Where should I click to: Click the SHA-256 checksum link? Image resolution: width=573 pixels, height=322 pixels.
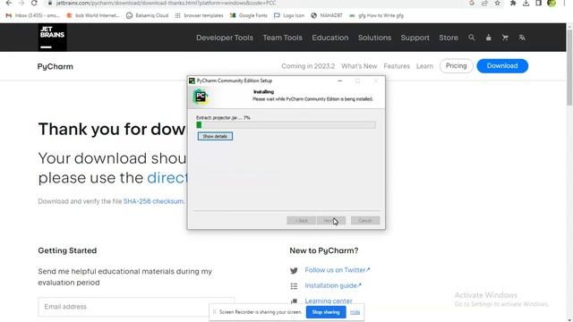tap(153, 201)
